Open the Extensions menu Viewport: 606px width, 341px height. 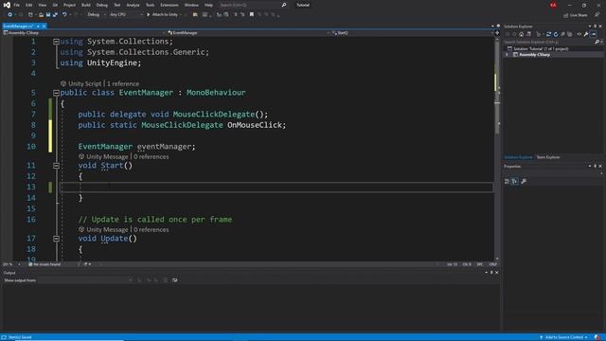click(169, 5)
